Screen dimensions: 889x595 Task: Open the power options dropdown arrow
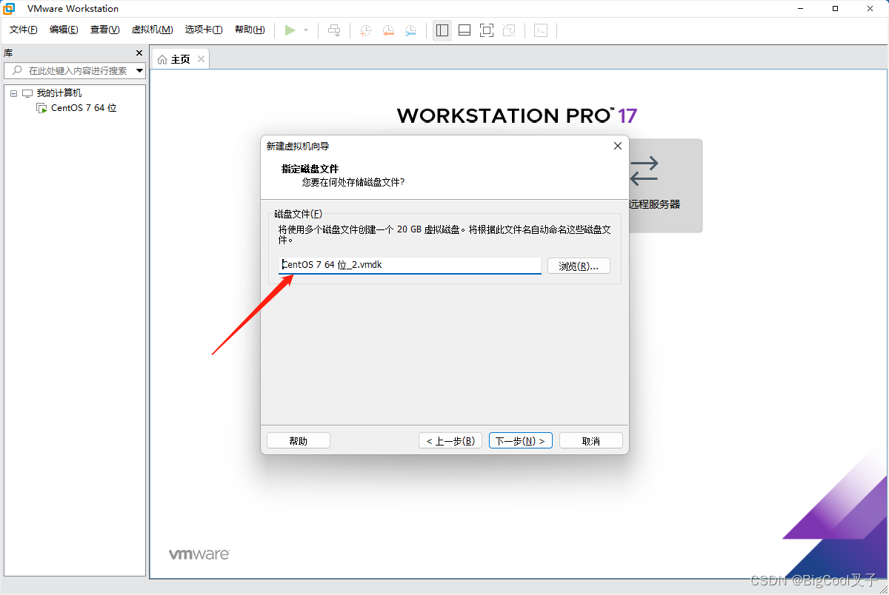click(306, 30)
